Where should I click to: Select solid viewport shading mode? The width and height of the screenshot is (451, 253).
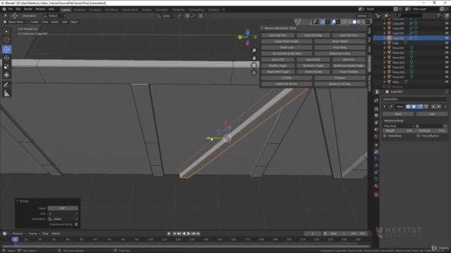point(354,22)
